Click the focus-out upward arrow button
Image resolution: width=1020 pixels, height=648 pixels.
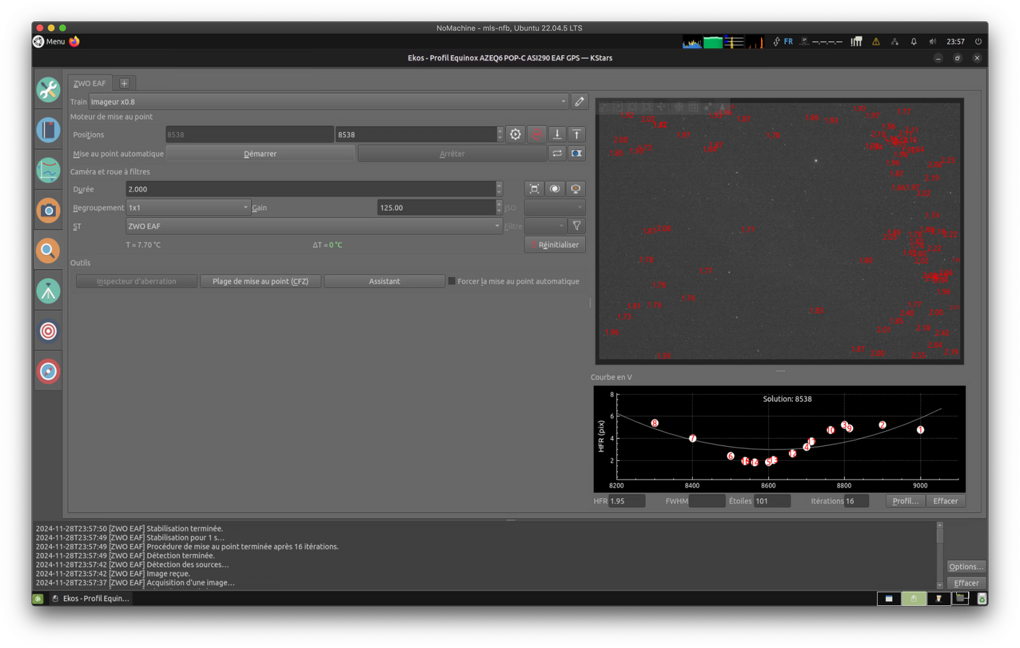(x=577, y=135)
